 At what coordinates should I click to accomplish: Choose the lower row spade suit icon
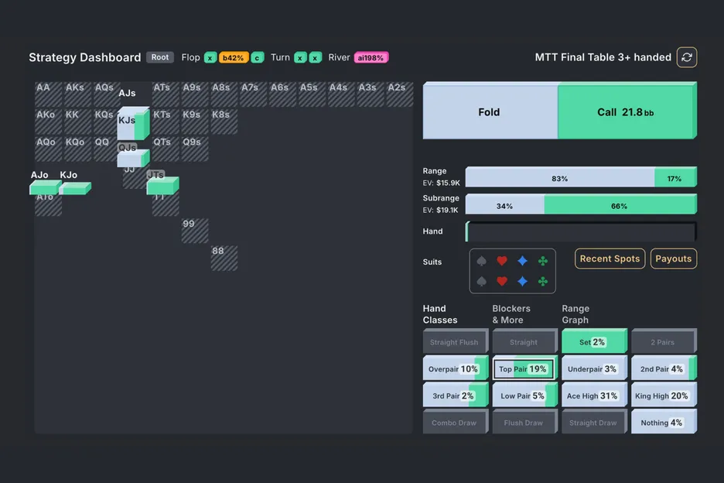point(481,282)
